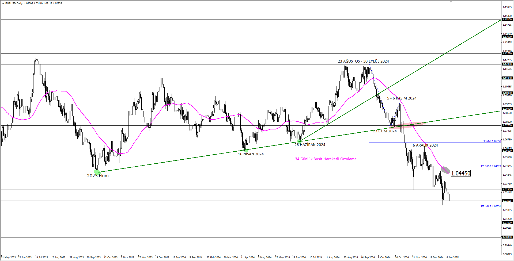Select the '26 HAZİRAN 2024' text label
Image resolution: width=514 pixels, height=261 pixels.
tap(310, 145)
